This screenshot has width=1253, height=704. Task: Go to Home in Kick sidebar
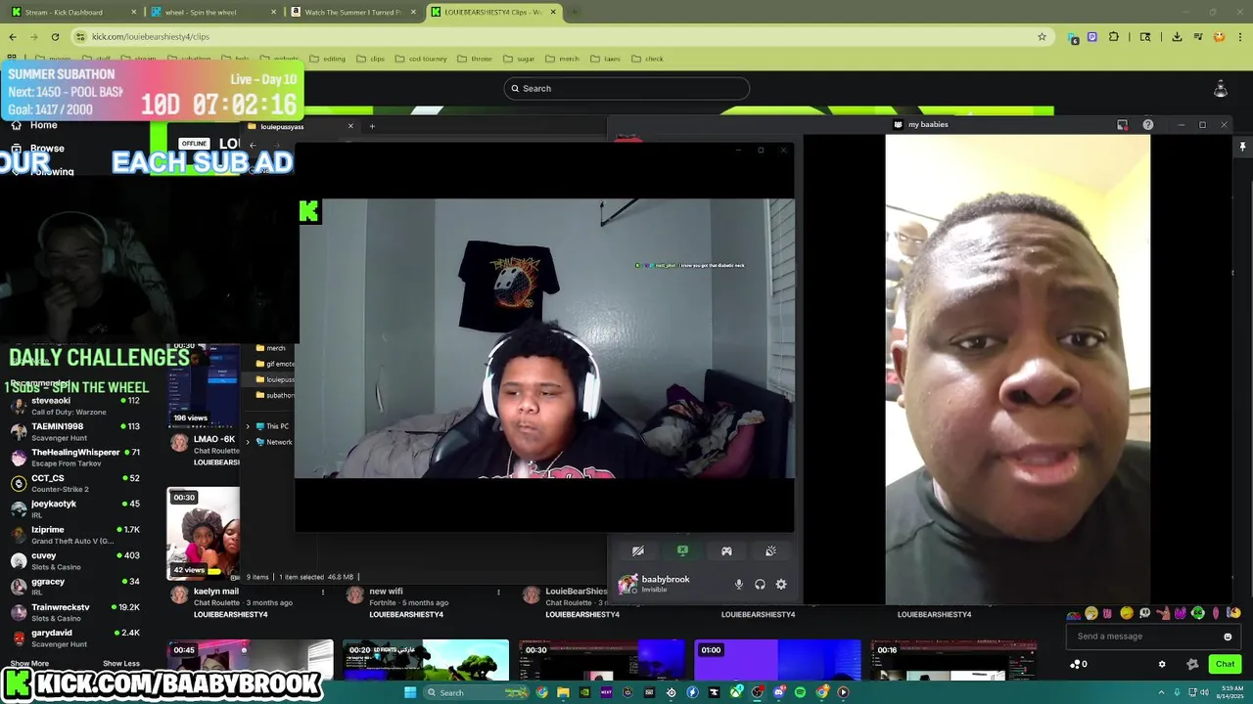(x=34, y=125)
